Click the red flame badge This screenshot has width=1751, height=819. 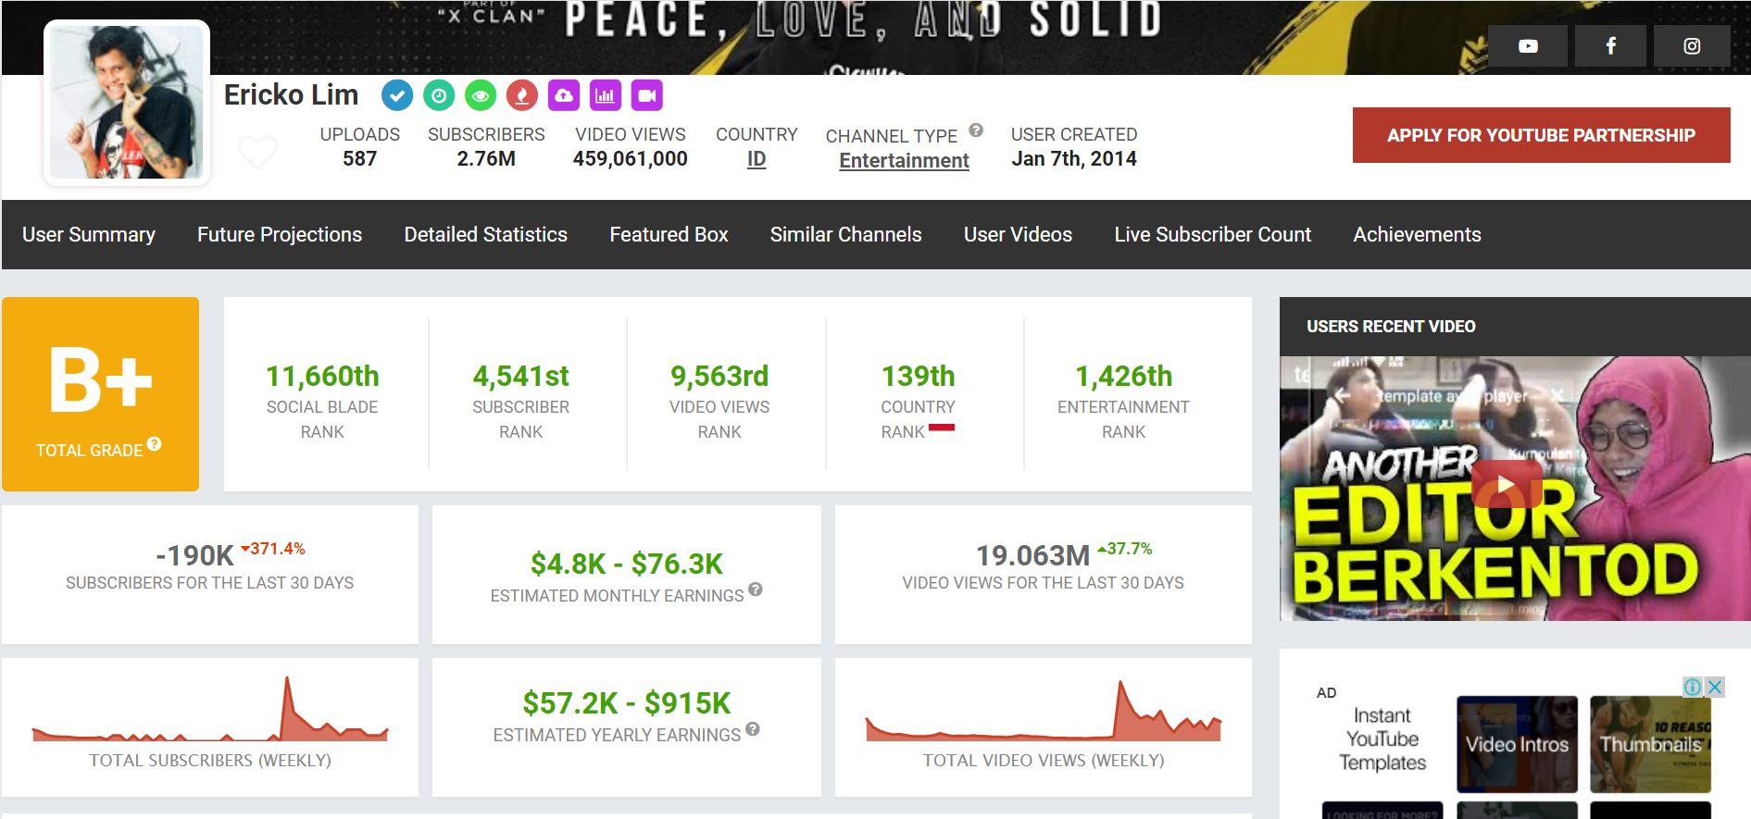coord(522,95)
